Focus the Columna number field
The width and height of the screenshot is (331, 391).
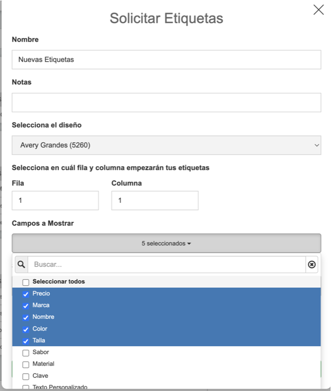(155, 200)
